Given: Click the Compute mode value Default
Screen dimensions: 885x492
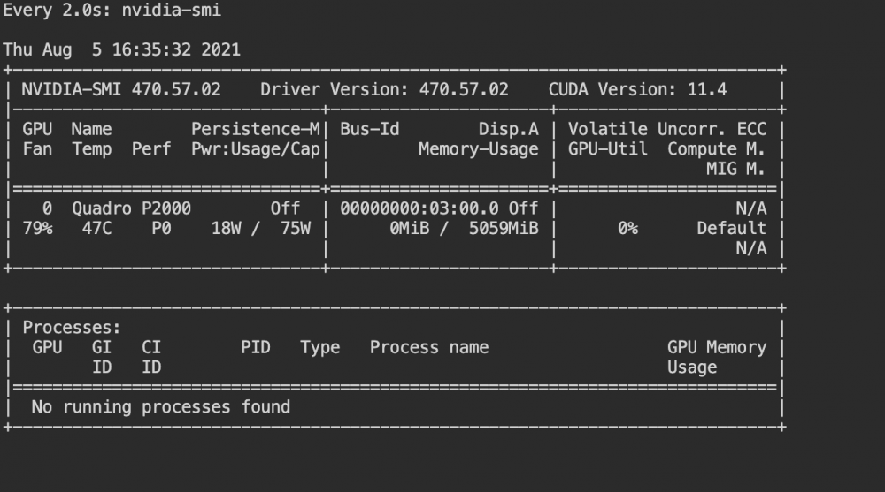Looking at the screenshot, I should pyautogui.click(x=732, y=228).
